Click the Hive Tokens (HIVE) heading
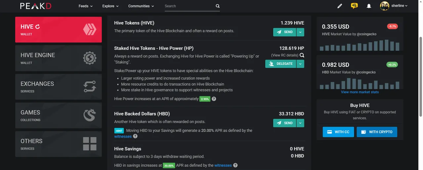 pyautogui.click(x=134, y=23)
